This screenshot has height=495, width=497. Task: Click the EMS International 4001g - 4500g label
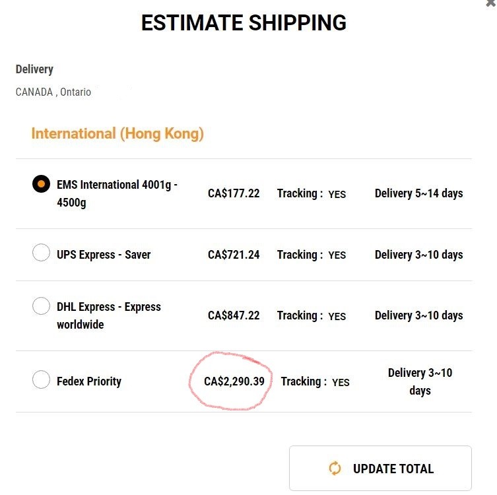point(117,193)
